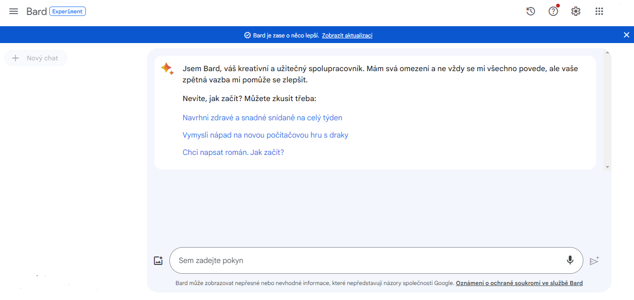Click the disclaimer about nepřesné informace
The width and height of the screenshot is (634, 300).
314,283
